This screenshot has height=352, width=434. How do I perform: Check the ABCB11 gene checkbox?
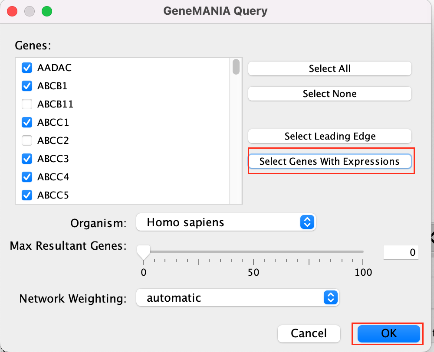coord(27,104)
